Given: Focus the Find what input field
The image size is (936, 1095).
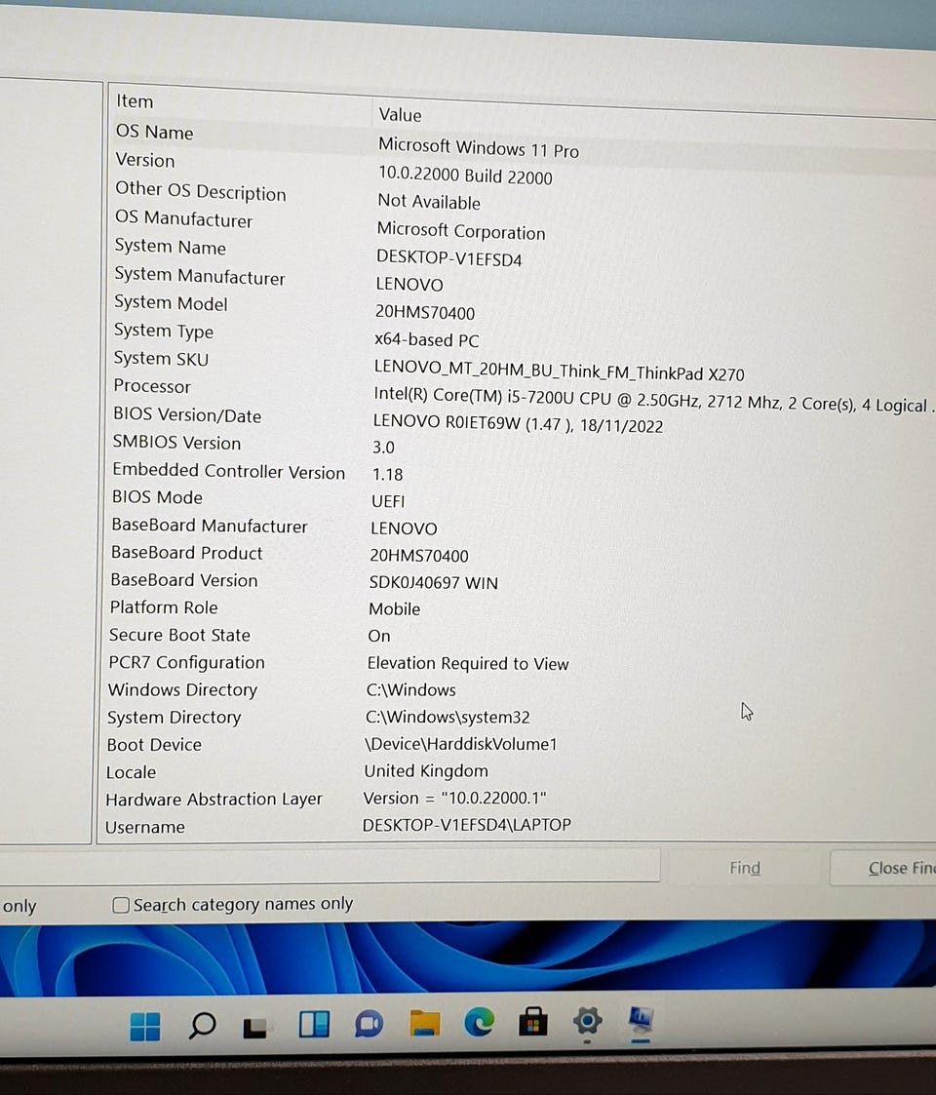Looking at the screenshot, I should (x=330, y=865).
